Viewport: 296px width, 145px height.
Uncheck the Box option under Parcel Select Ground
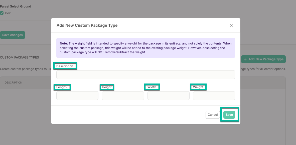pos(2,13)
